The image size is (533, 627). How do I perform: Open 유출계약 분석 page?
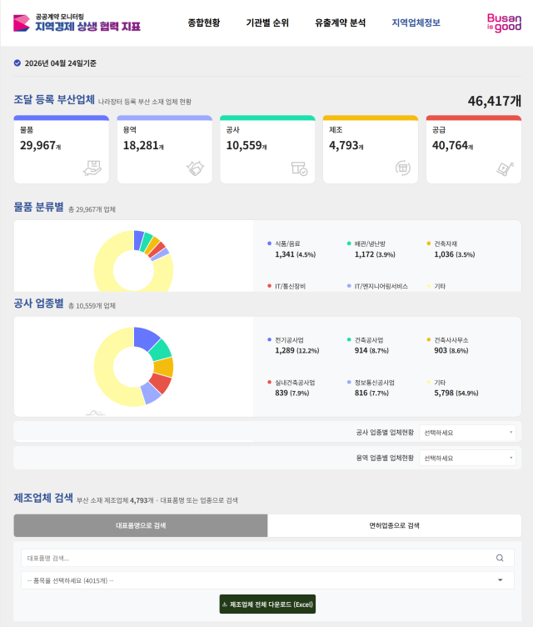(x=340, y=23)
